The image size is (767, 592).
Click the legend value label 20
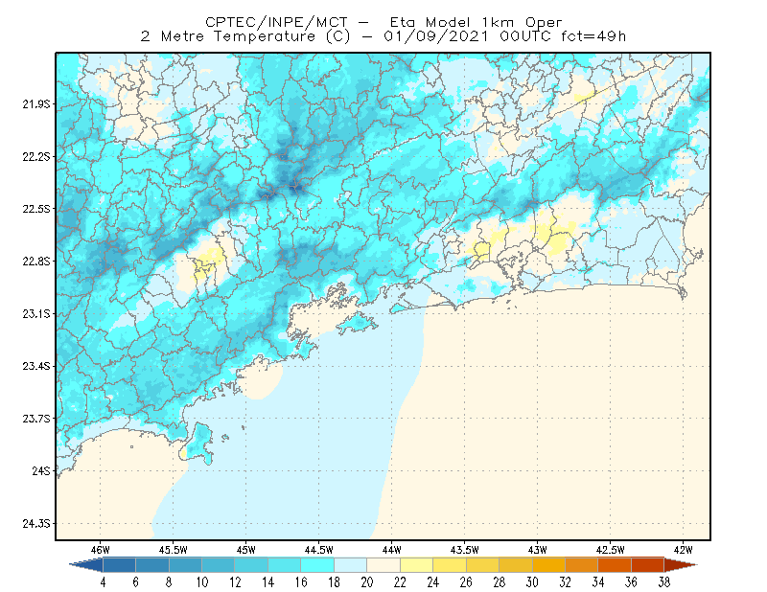[x=367, y=582]
